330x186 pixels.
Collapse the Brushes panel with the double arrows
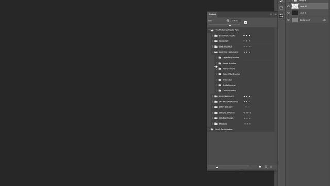tap(271, 14)
